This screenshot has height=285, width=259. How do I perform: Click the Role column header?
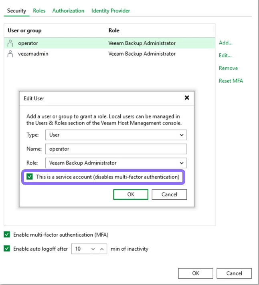tap(114, 30)
